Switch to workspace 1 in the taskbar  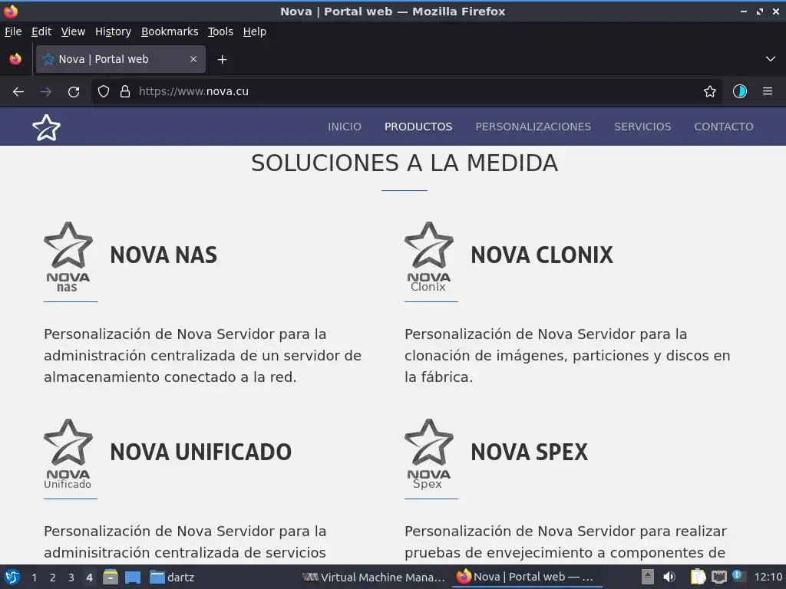click(34, 577)
